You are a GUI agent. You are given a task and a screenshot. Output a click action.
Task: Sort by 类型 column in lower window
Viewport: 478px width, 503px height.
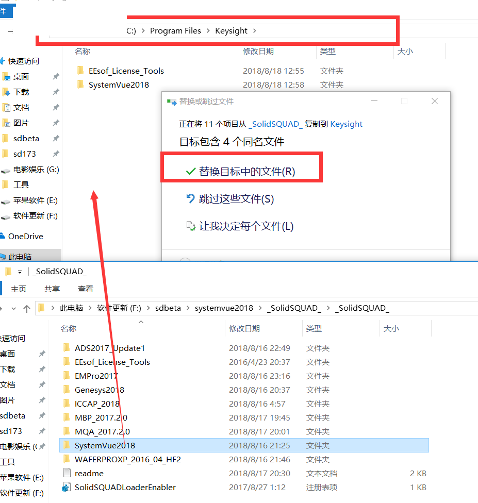pyautogui.click(x=314, y=328)
